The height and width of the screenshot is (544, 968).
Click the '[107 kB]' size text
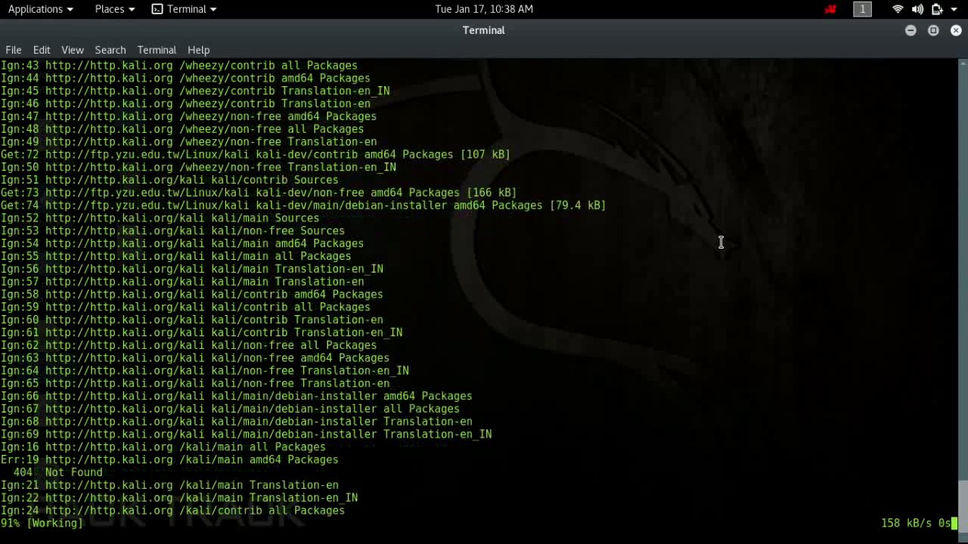[486, 154]
